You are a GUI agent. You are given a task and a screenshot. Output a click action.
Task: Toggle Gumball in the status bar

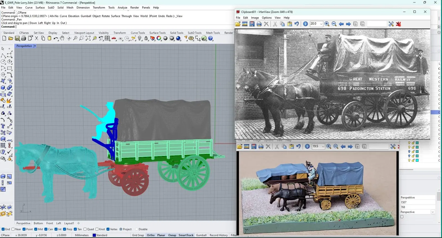pos(201,235)
